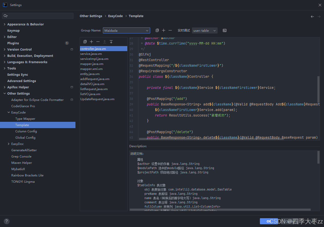Image resolution: width=324 pixels, height=227 pixels.
Task: Select serviceImpl.java.vm template
Action: [x=104, y=59]
